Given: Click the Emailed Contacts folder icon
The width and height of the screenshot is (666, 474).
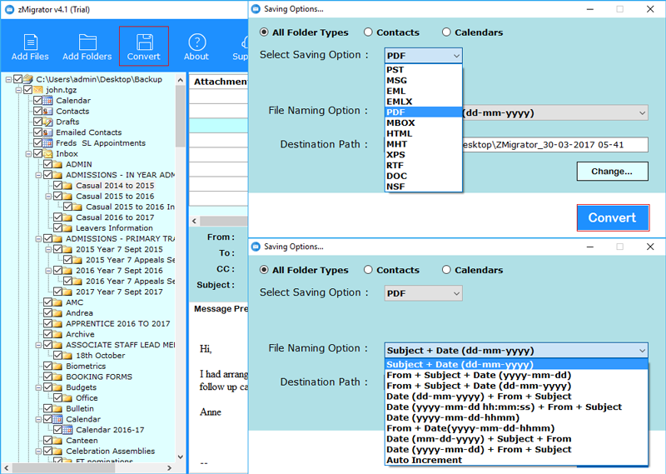Looking at the screenshot, I should point(48,132).
